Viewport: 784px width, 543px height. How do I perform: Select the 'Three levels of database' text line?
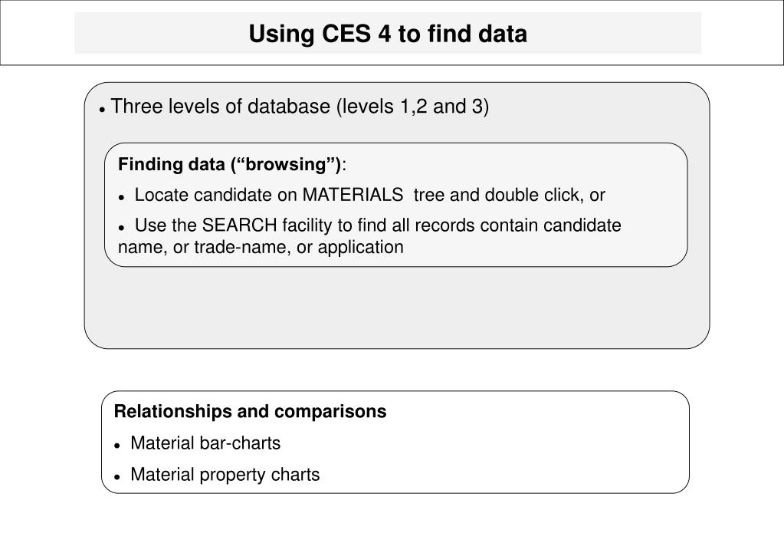pos(300,107)
